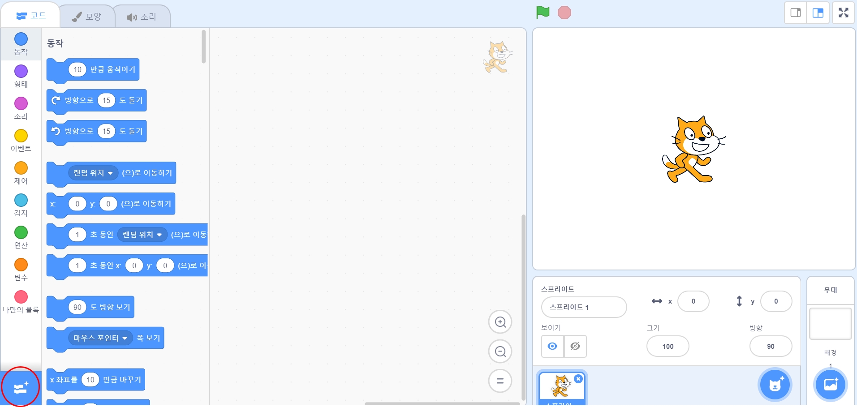Select the 연산 operators category
Viewport: 857px width, 407px height.
tap(21, 237)
